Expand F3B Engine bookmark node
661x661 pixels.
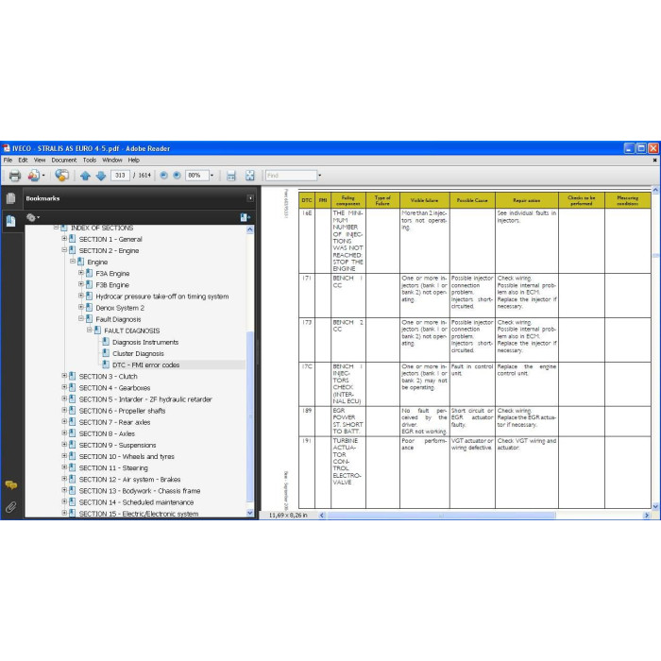[81, 284]
